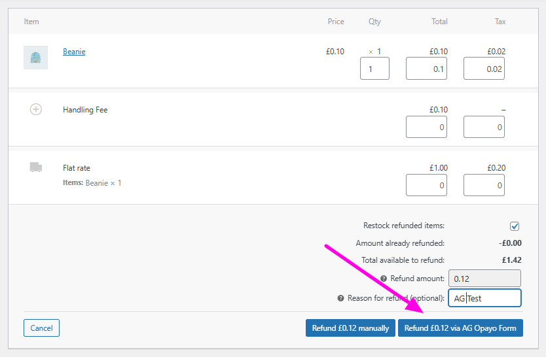Click the Beanie product thumbnail image
Image resolution: width=546 pixels, height=357 pixels.
pyautogui.click(x=35, y=58)
